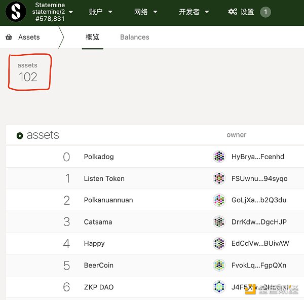Open 设置 from the top bar
304x300 pixels.
click(x=247, y=12)
